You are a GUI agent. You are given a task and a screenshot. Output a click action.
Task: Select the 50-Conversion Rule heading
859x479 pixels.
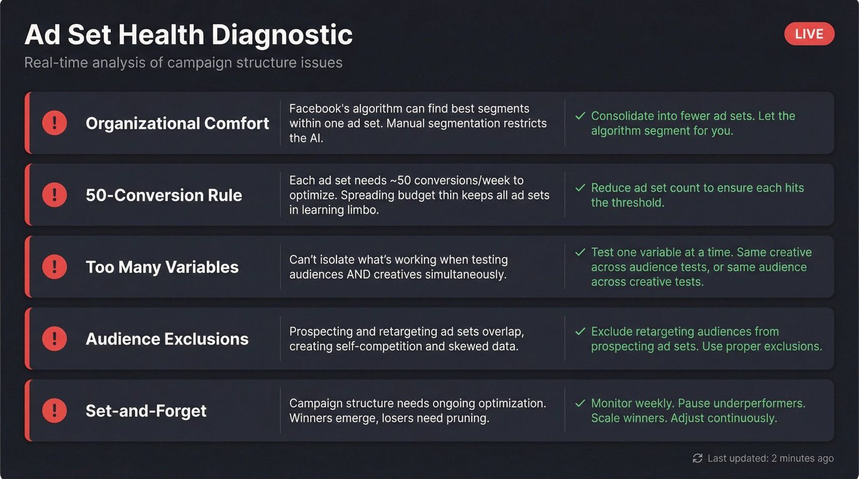point(163,195)
